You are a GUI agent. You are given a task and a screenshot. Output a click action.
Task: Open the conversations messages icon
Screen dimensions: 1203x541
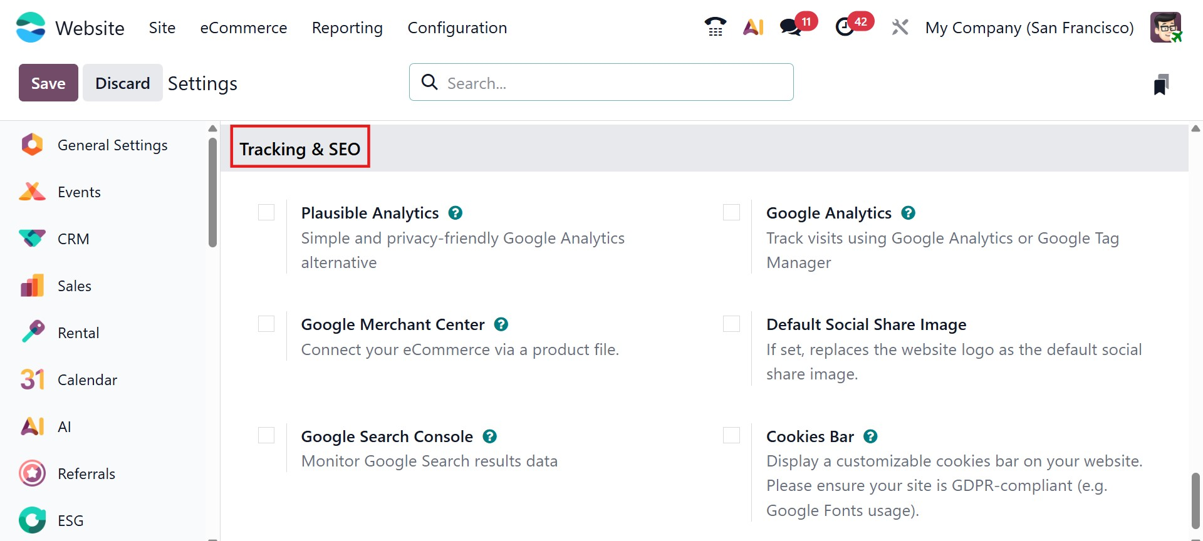(791, 27)
